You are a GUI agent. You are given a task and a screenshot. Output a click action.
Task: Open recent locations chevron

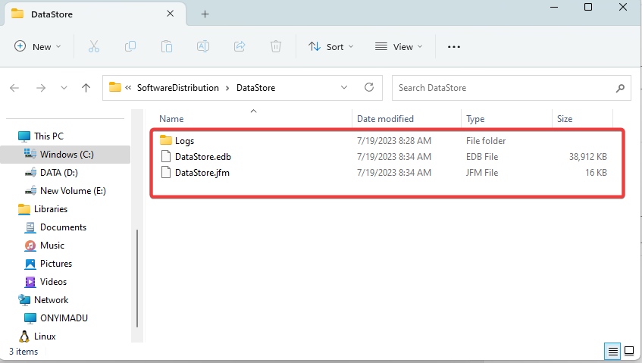(64, 88)
